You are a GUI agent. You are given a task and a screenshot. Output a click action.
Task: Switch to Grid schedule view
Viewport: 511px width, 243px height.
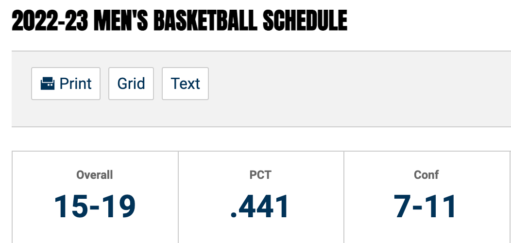coord(131,84)
